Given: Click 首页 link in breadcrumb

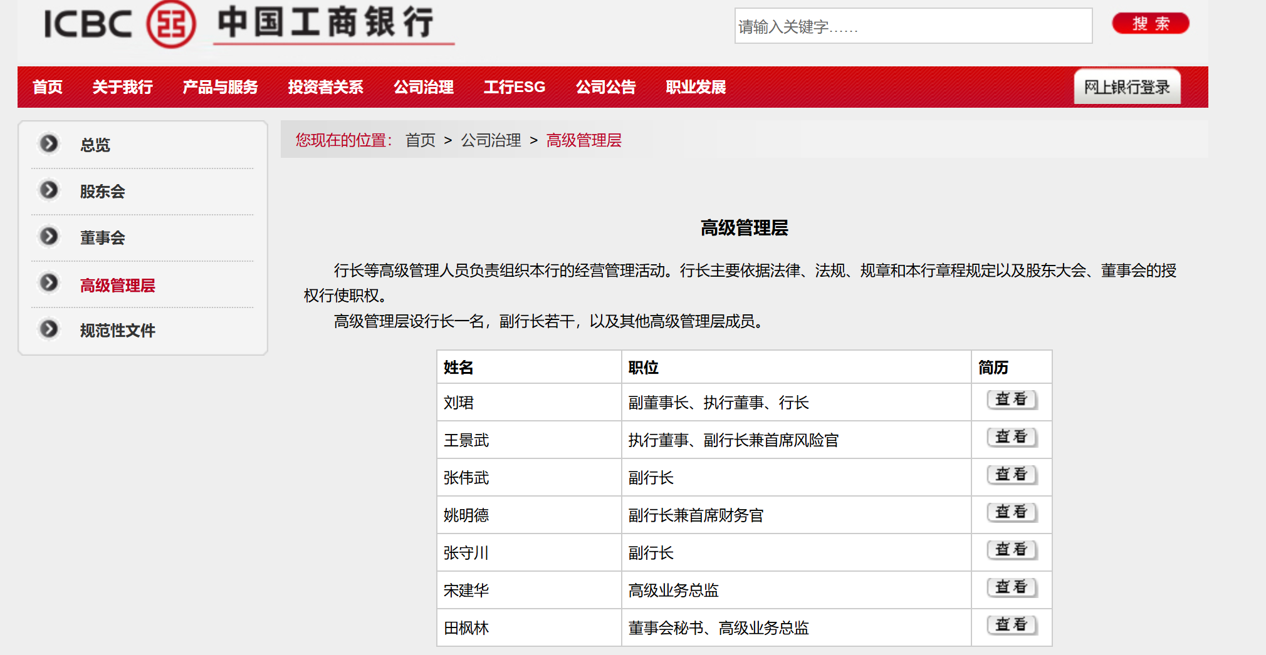Looking at the screenshot, I should tap(420, 140).
